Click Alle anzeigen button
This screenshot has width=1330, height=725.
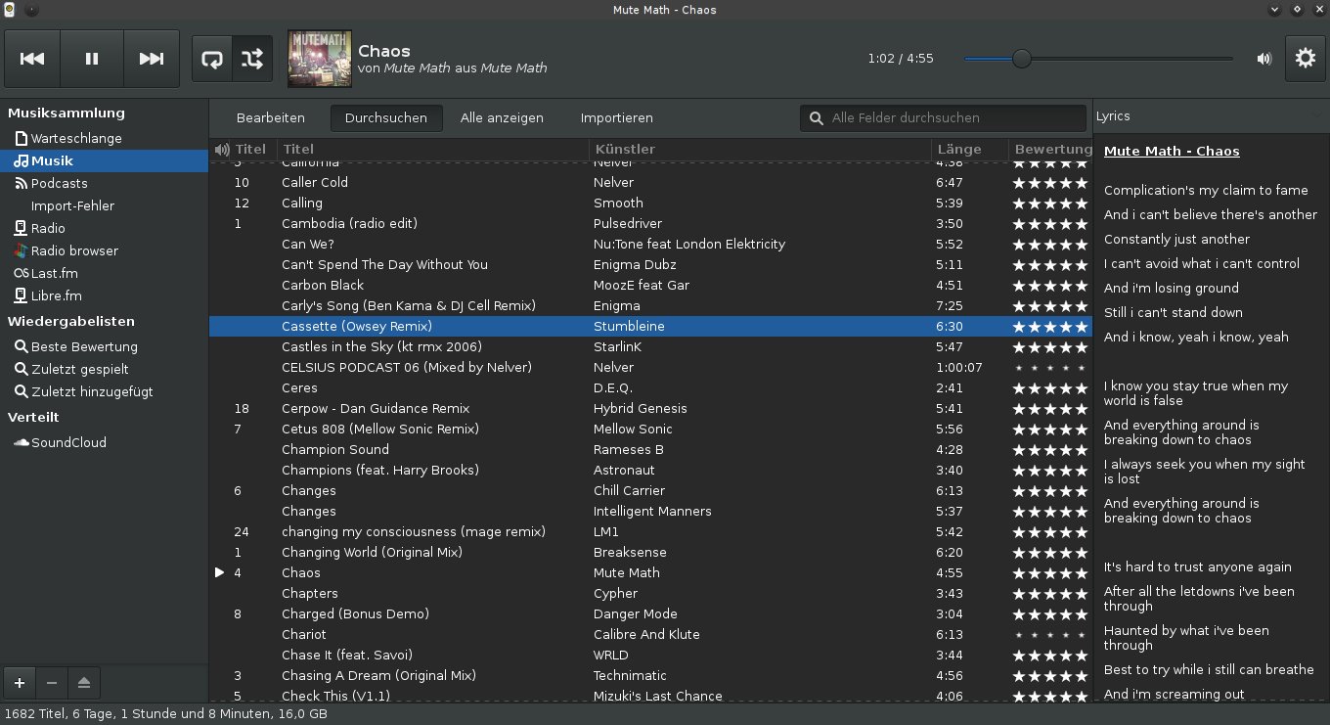502,118
